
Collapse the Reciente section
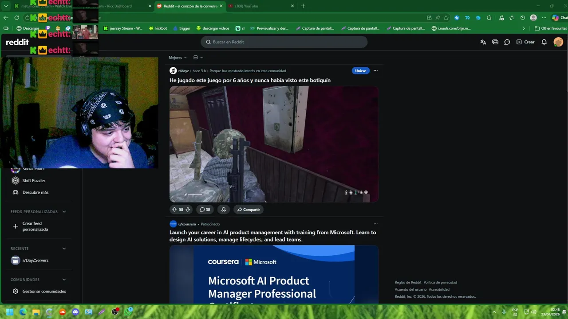64,249
